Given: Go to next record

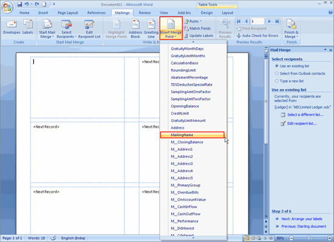Looking at the screenshot, I should (x=269, y=21).
